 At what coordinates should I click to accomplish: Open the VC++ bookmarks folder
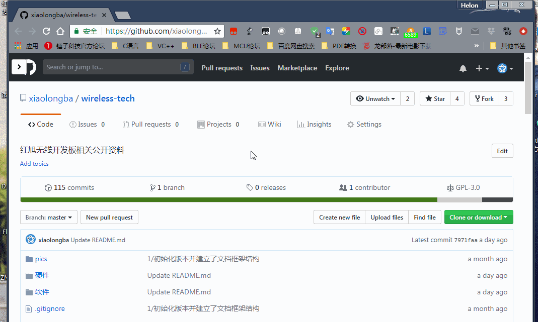click(x=160, y=46)
